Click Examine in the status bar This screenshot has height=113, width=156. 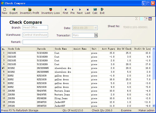click(126, 110)
